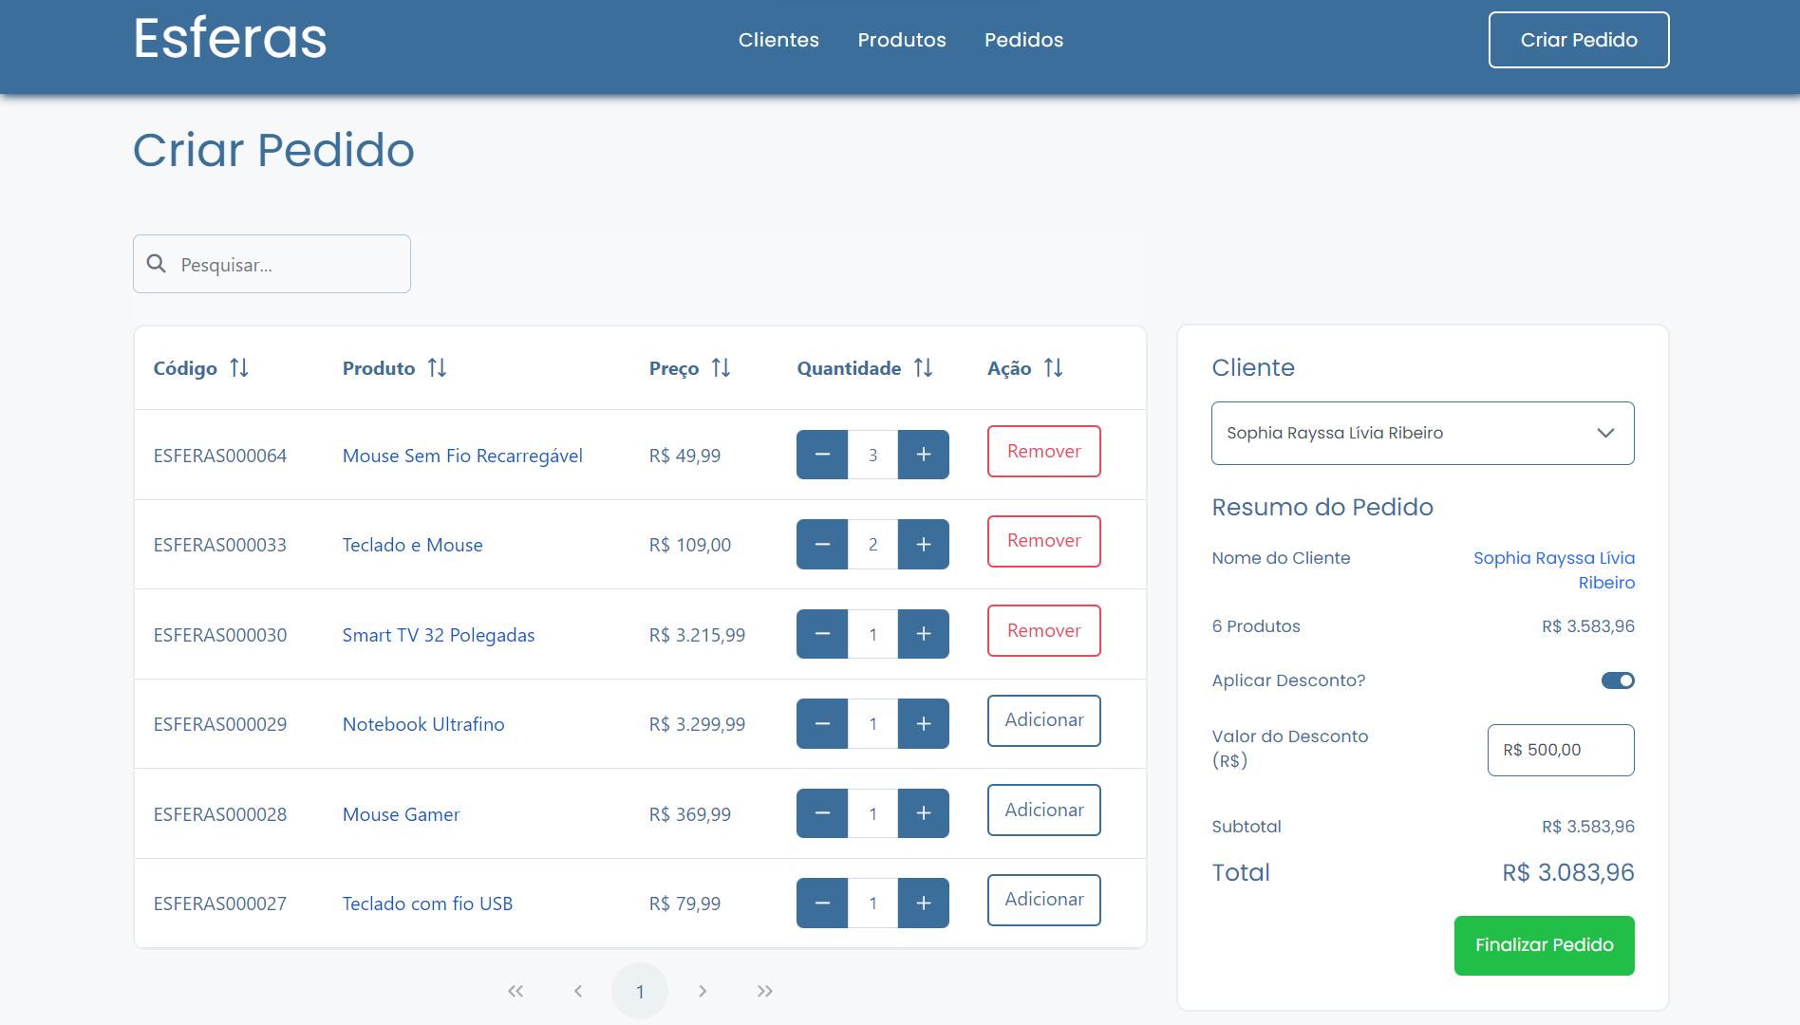This screenshot has height=1025, width=1800.
Task: Remove Mouse Sem Fio Recarregável from order
Action: click(x=1044, y=452)
